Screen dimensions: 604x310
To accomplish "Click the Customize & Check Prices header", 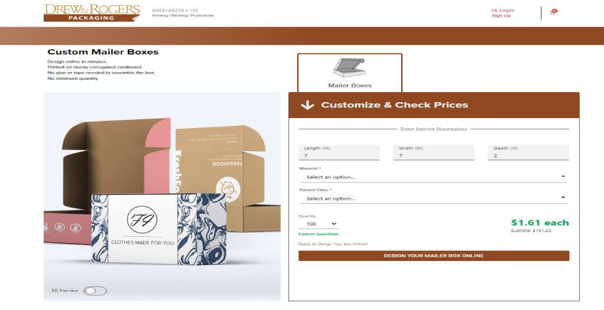I will [x=434, y=105].
